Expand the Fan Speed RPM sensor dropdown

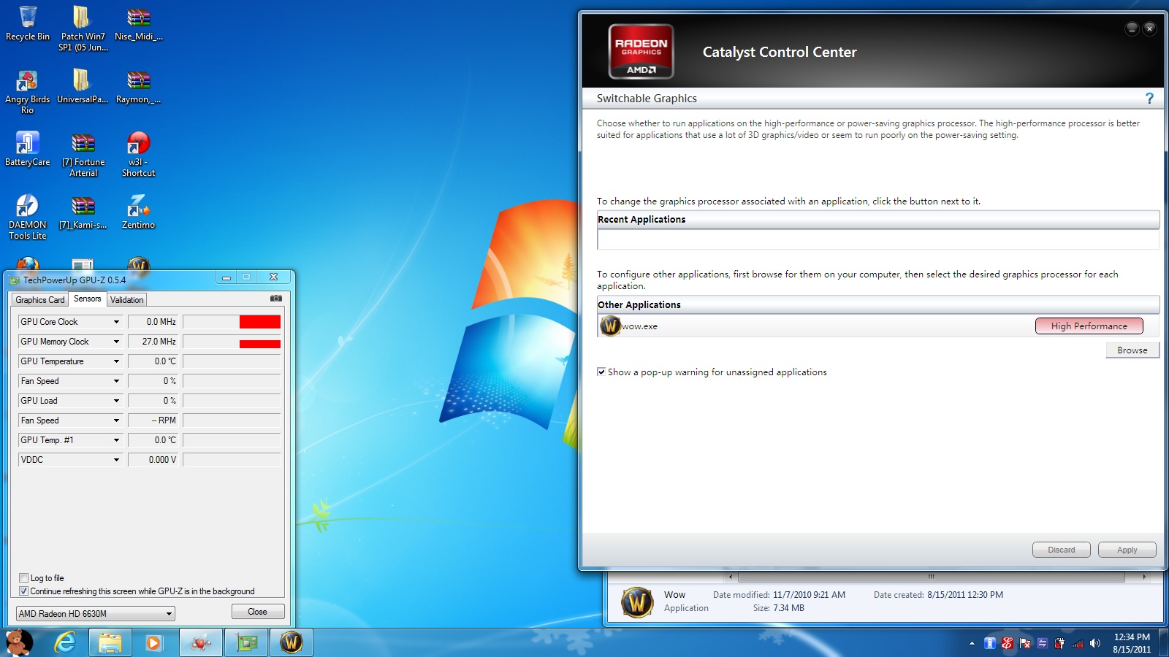click(116, 420)
